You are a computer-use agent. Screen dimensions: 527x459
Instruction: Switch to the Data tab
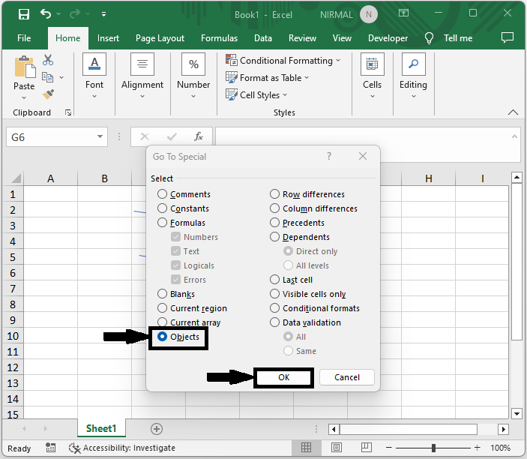coord(263,38)
